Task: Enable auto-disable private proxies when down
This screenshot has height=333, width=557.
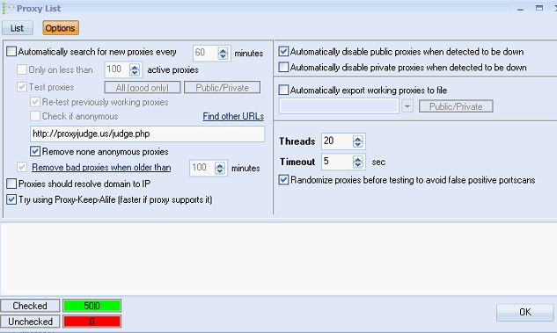Action: tap(283, 67)
